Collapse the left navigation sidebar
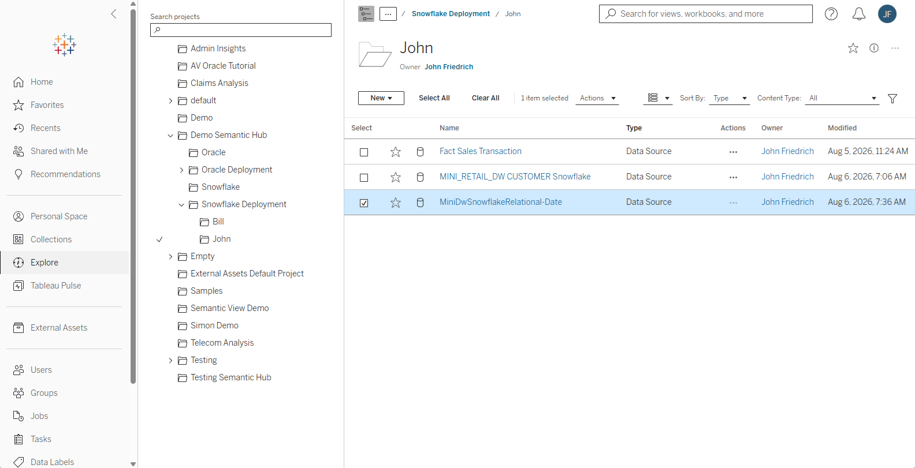Image resolution: width=915 pixels, height=468 pixels. coord(114,14)
